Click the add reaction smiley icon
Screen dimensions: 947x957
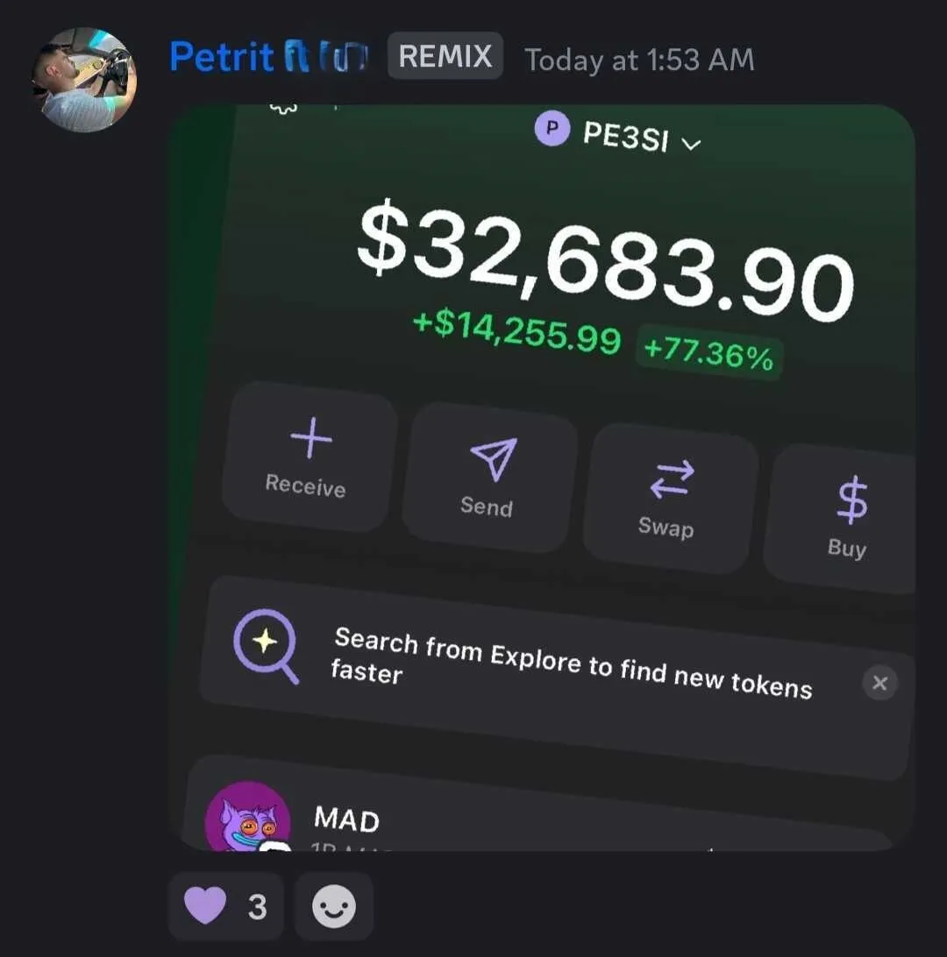coord(334,906)
